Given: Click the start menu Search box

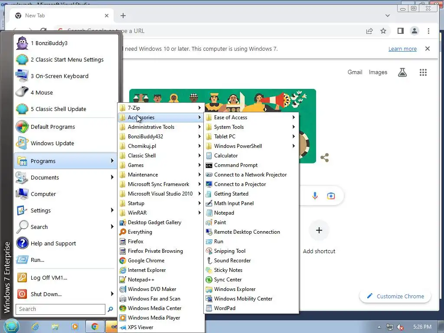Looking at the screenshot, I should (x=60, y=309).
